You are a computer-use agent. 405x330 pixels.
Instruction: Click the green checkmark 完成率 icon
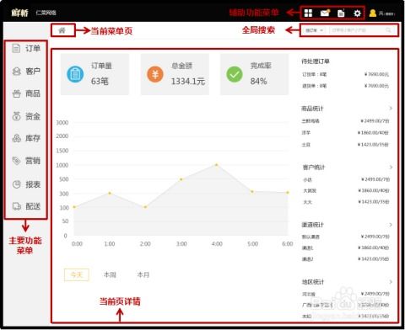coord(235,74)
